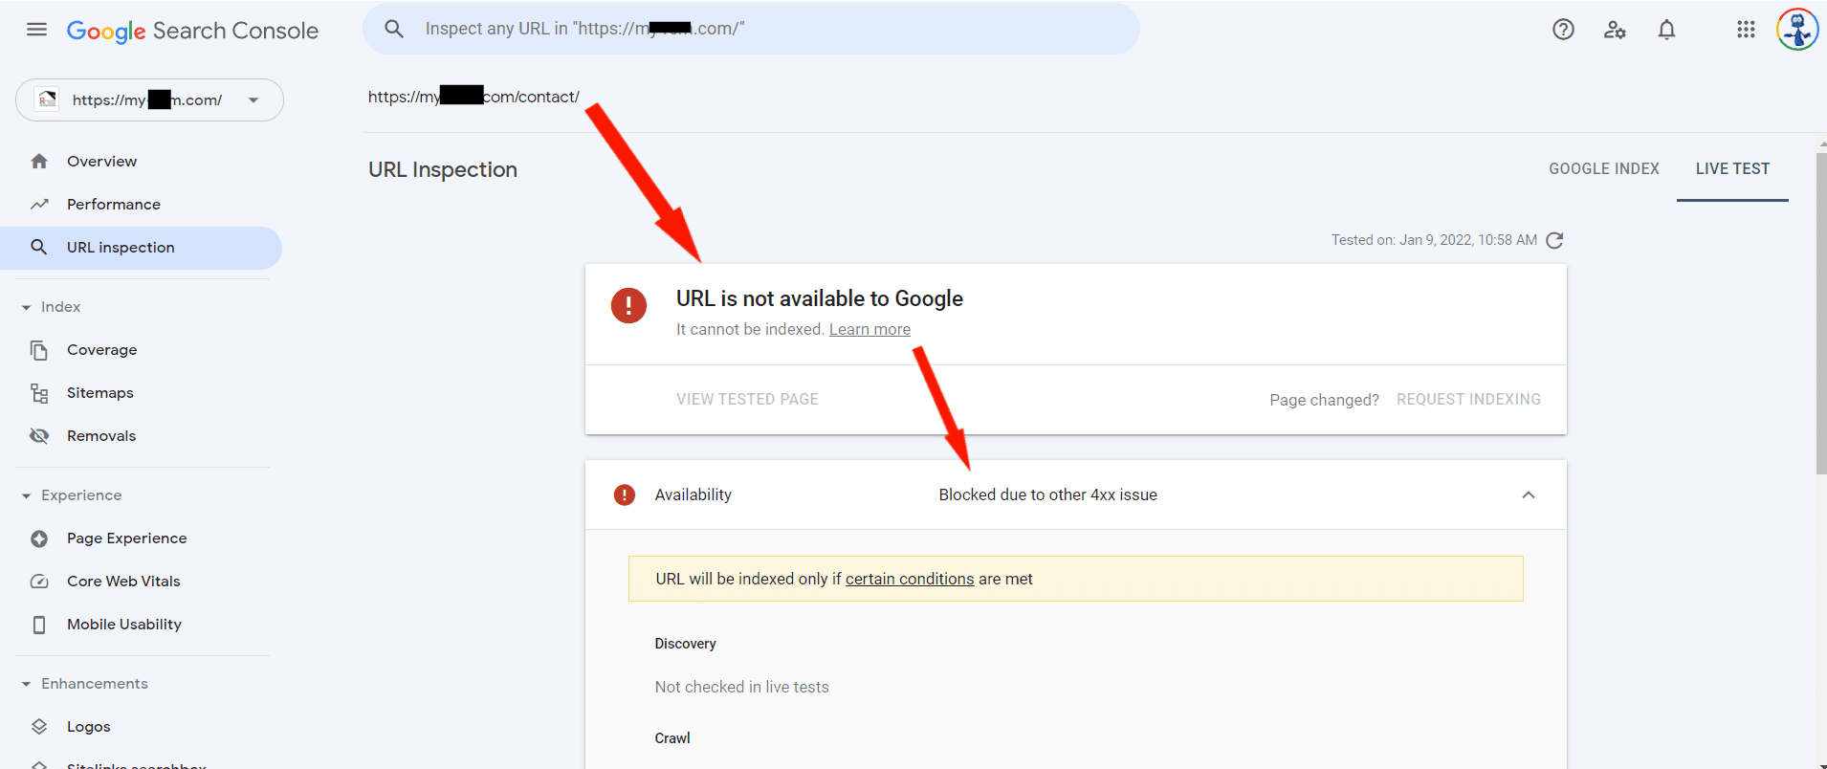Open the account profile avatar
This screenshot has width=1827, height=769.
(1797, 30)
